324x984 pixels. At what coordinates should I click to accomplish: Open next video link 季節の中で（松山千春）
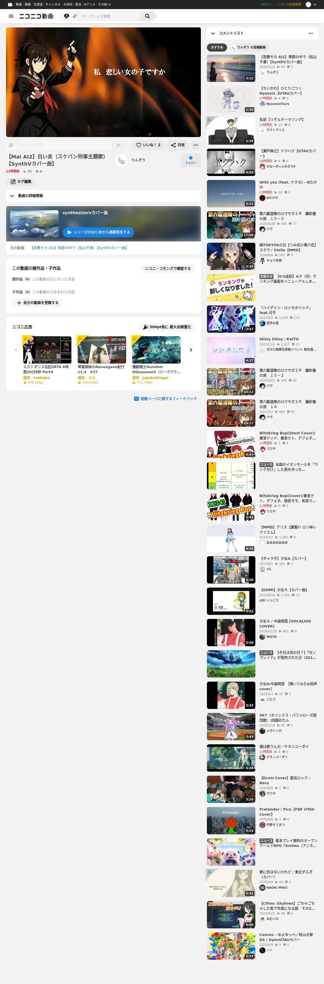click(x=79, y=248)
